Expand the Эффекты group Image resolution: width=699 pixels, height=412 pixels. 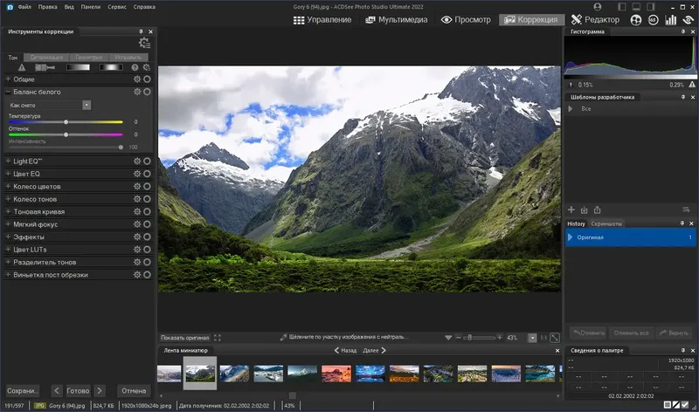pos(8,237)
